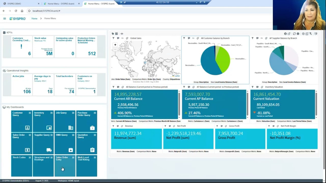Open filter on AR Balance period widget

[113, 87]
